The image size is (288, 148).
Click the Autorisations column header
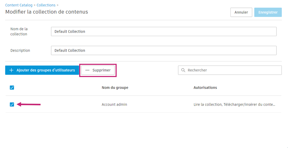pyautogui.click(x=205, y=88)
